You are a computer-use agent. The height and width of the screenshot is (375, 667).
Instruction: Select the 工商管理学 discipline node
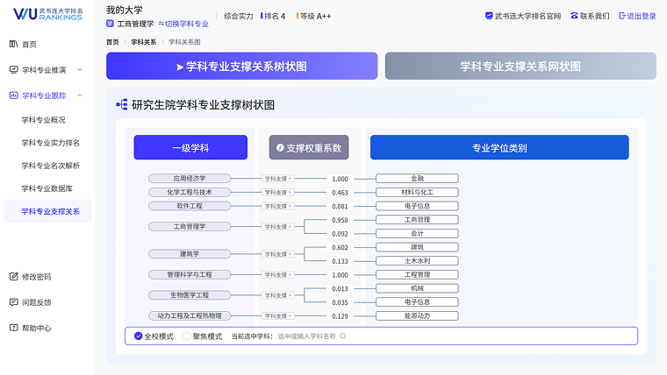click(x=190, y=226)
